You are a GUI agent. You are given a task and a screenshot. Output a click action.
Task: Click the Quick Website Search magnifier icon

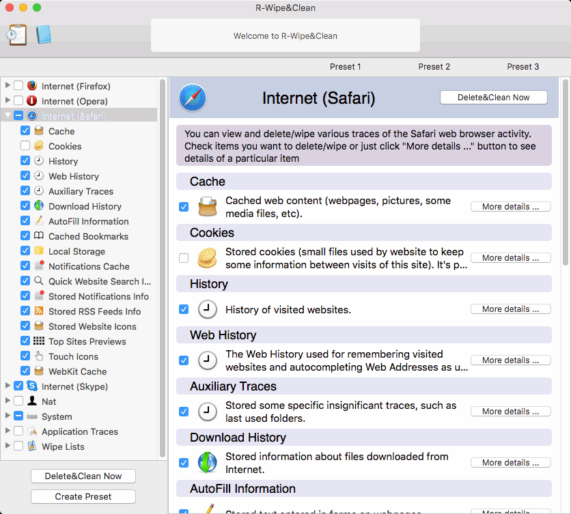39,281
